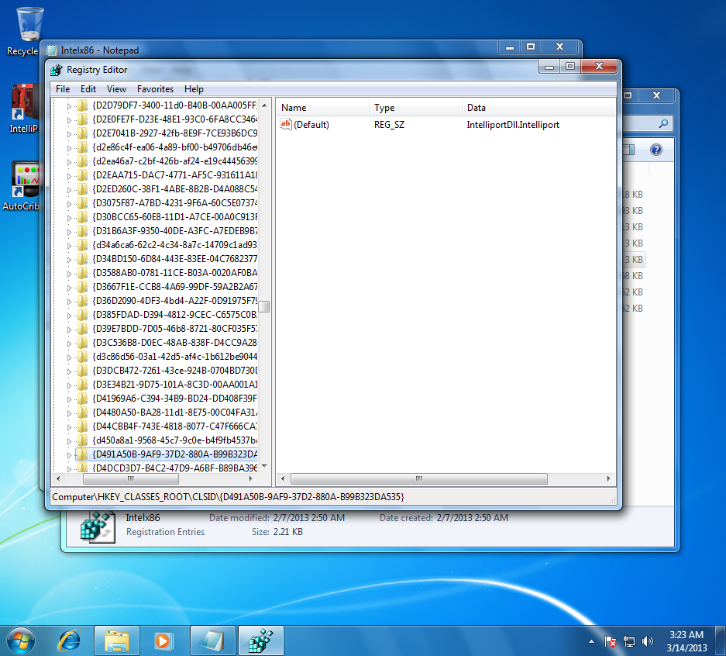
Task: Click Explorer preview pane toggle icon
Action: click(x=628, y=150)
